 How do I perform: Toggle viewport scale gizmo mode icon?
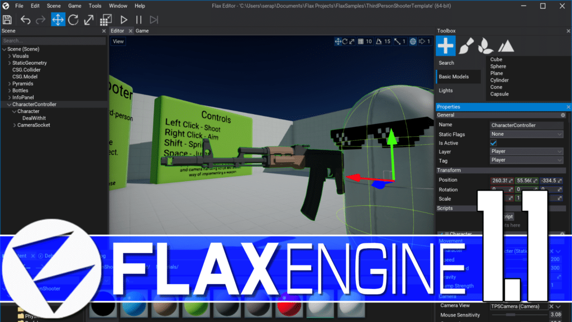coord(352,41)
